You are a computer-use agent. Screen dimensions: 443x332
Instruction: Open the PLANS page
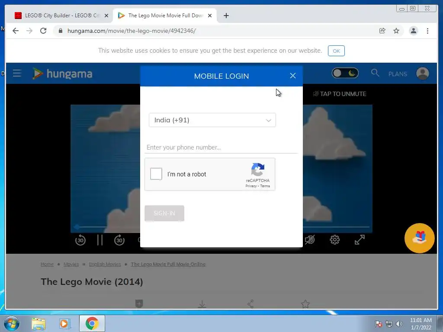click(x=398, y=74)
